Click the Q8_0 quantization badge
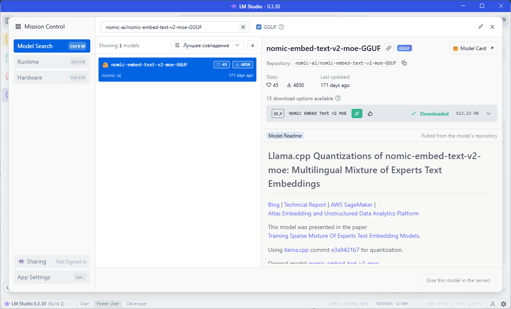The width and height of the screenshot is (511, 309). [278, 113]
